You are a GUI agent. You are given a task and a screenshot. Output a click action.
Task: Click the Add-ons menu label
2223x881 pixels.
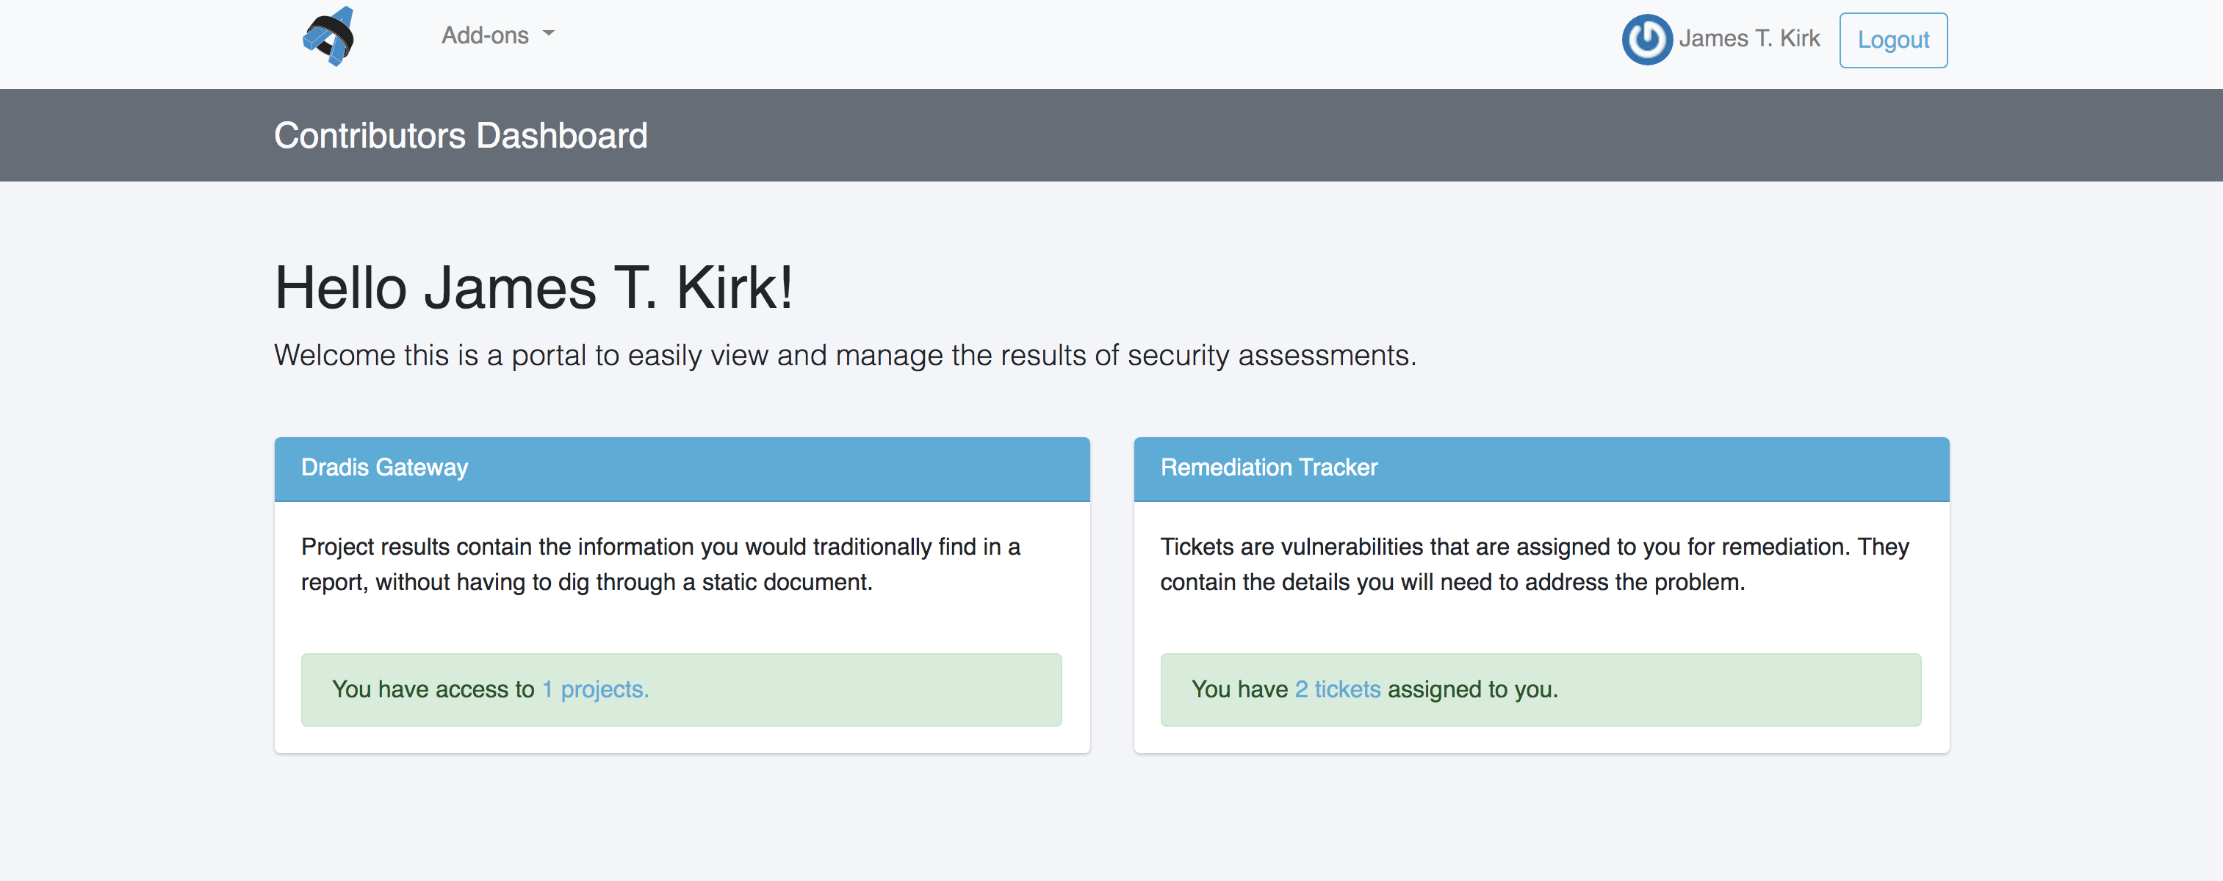pos(485,35)
